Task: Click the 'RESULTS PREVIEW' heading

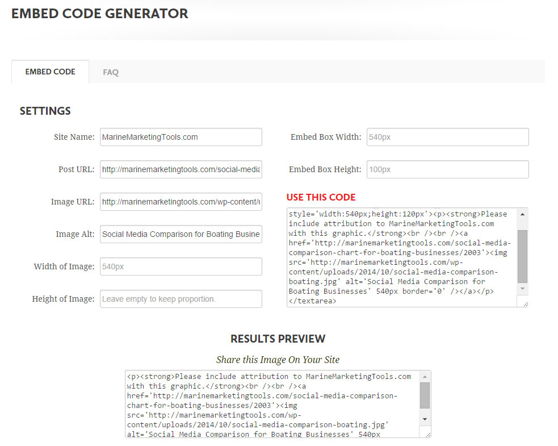Action: click(278, 339)
